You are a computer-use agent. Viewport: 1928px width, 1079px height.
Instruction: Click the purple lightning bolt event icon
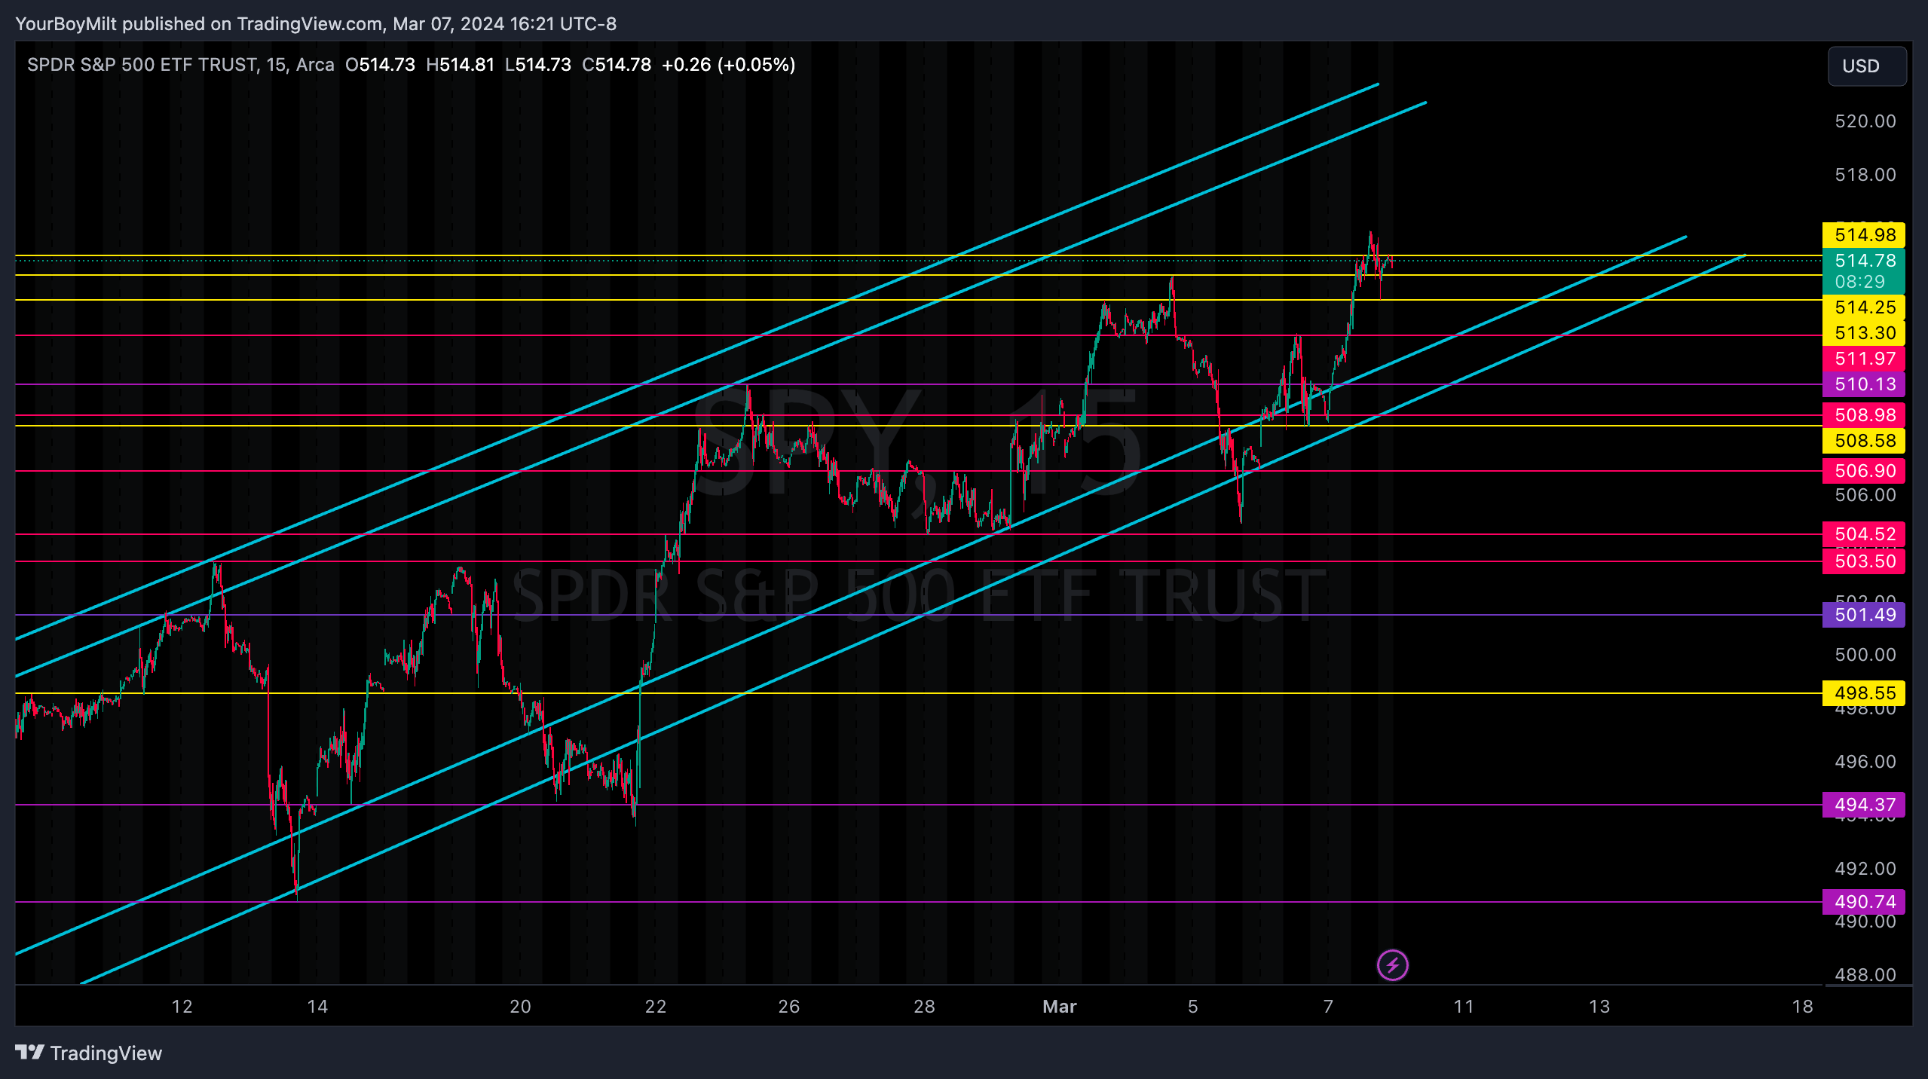1392,965
